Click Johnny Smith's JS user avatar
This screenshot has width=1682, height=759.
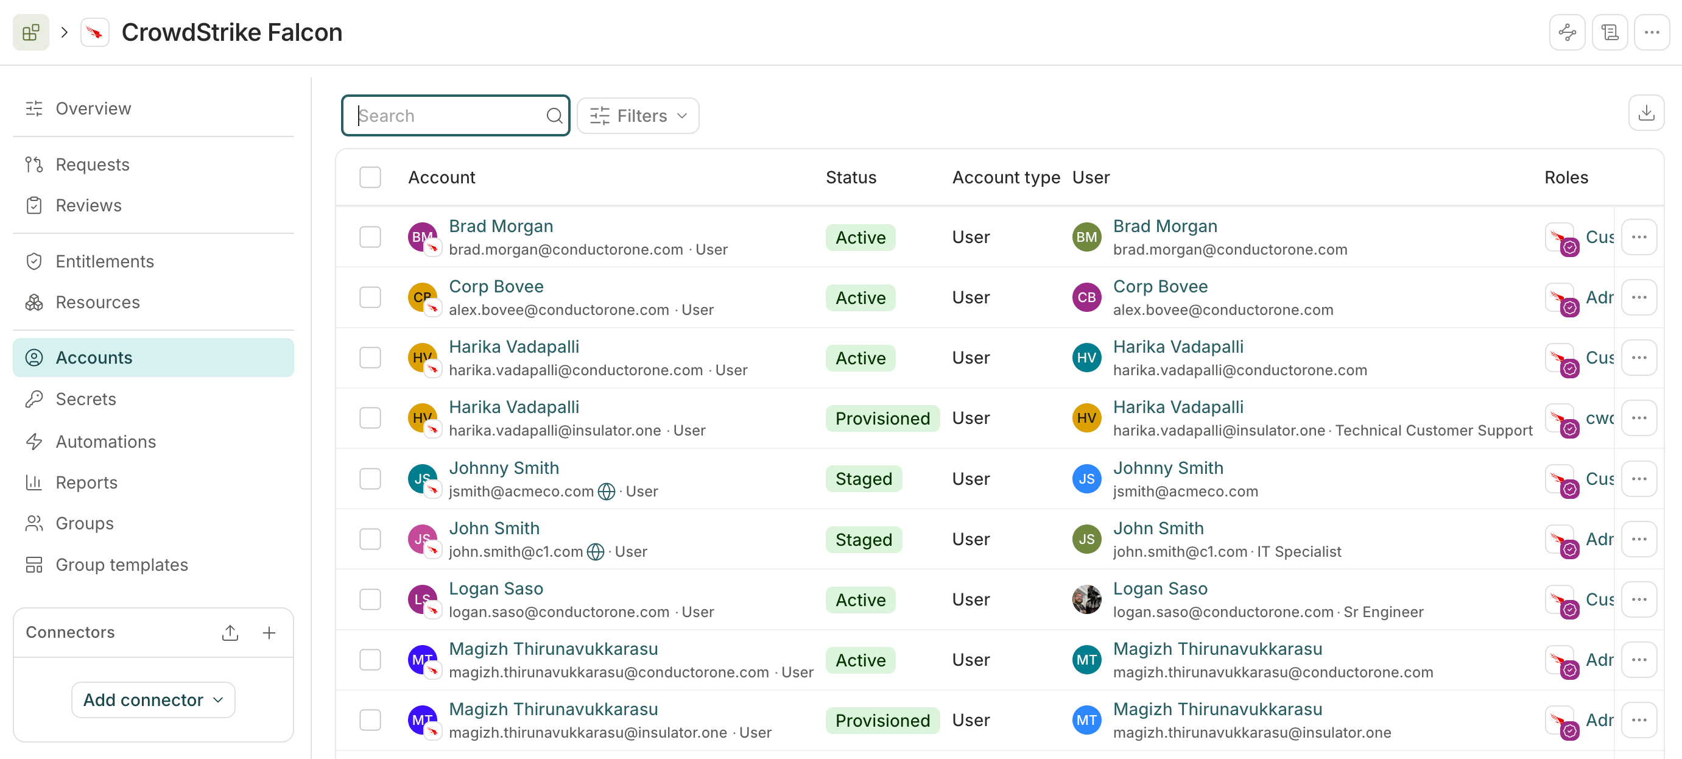[1086, 479]
